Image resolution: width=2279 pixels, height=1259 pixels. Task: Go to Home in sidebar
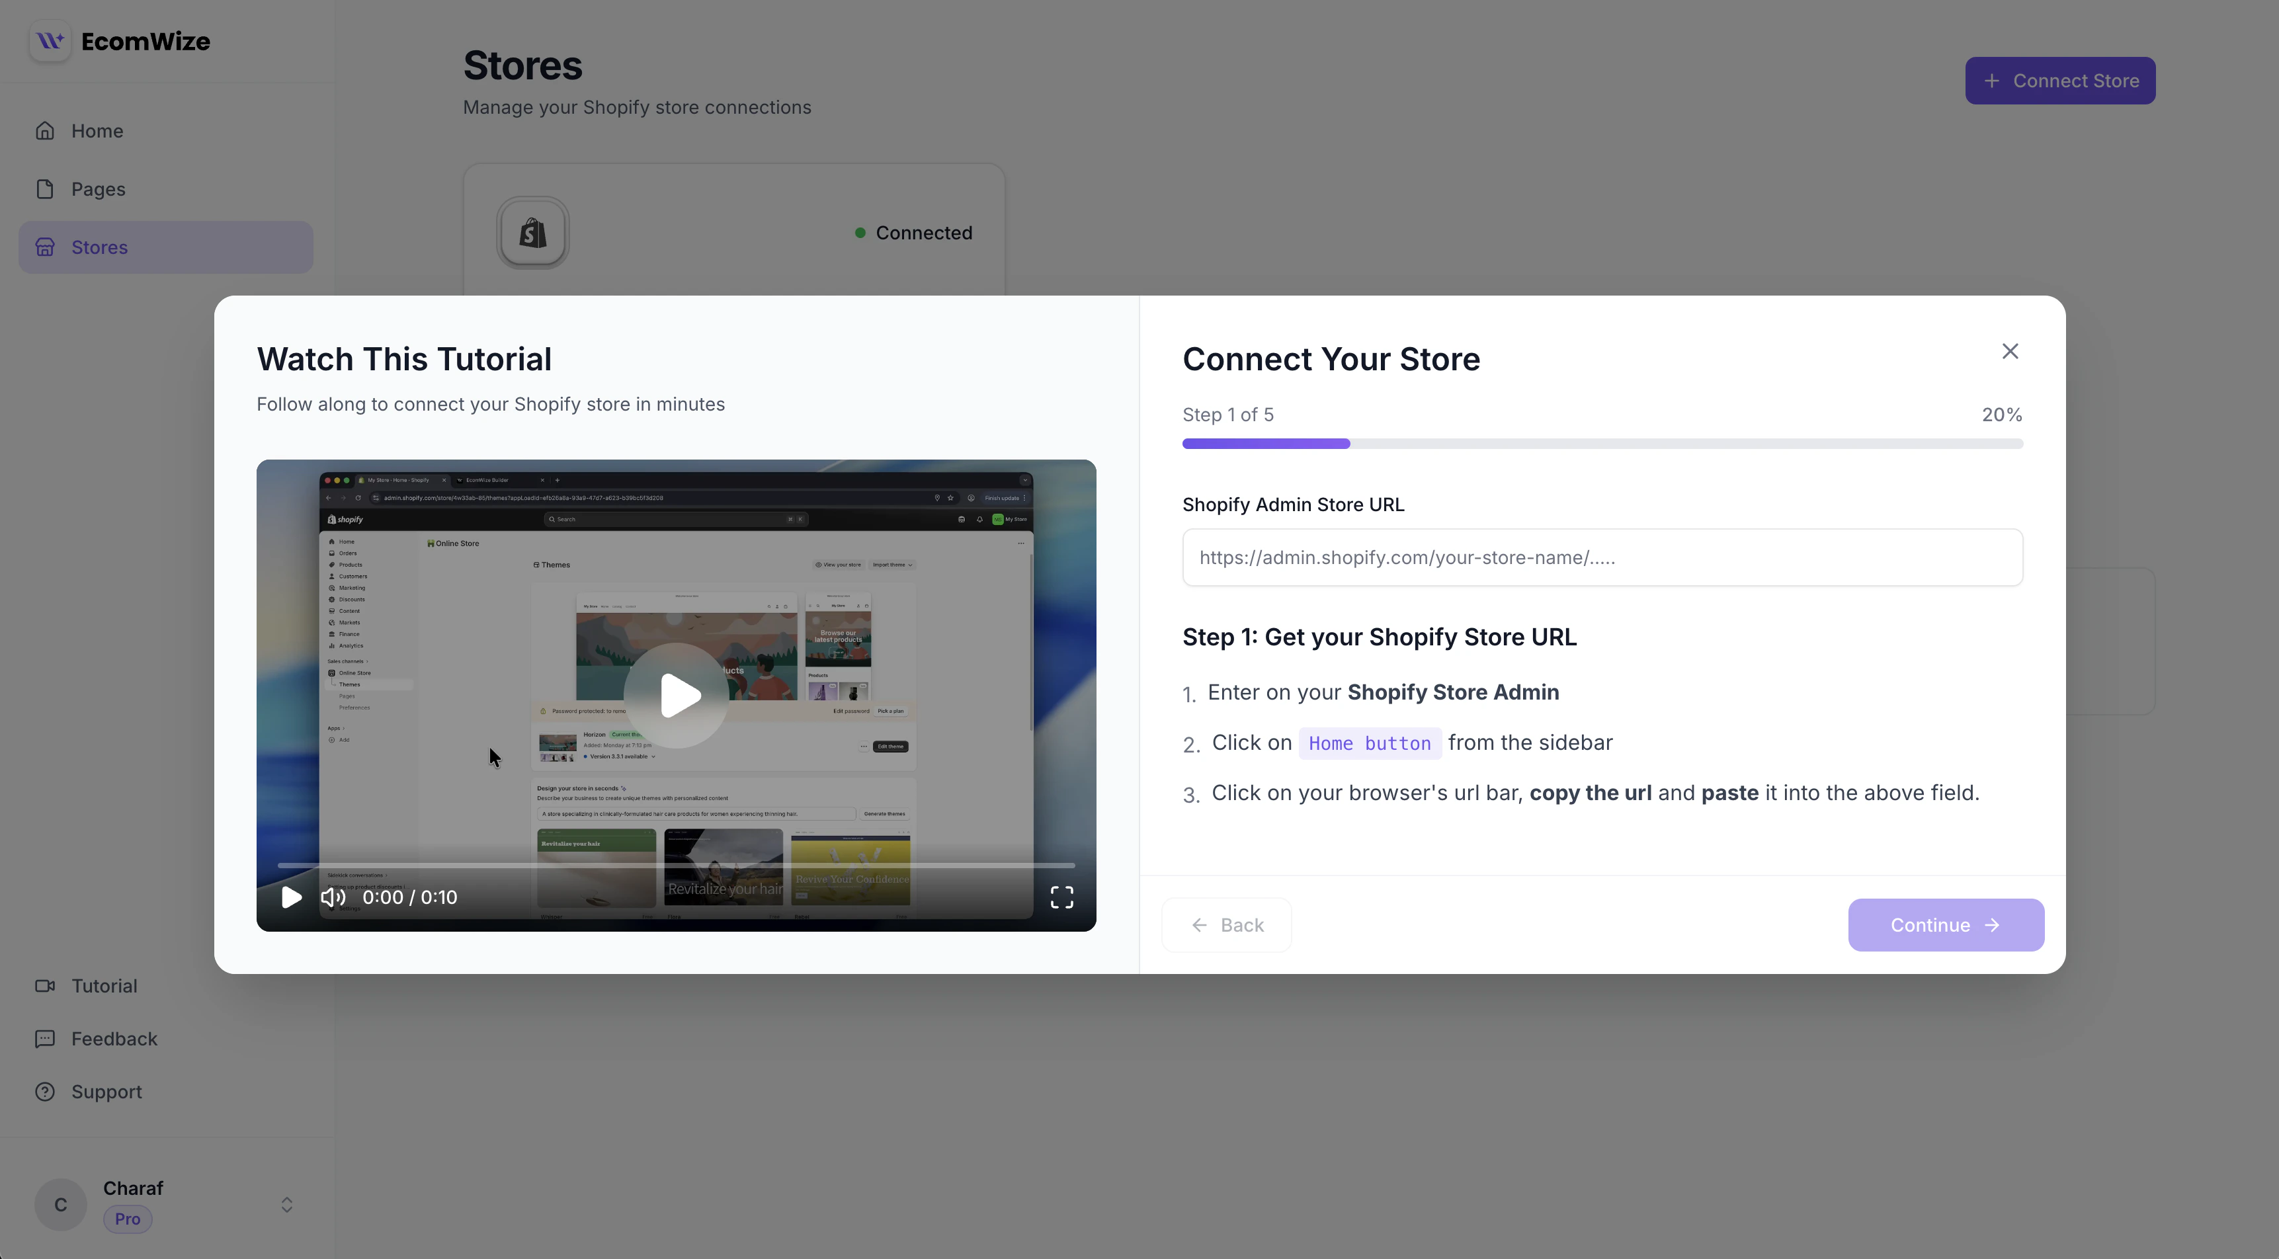pos(97,131)
